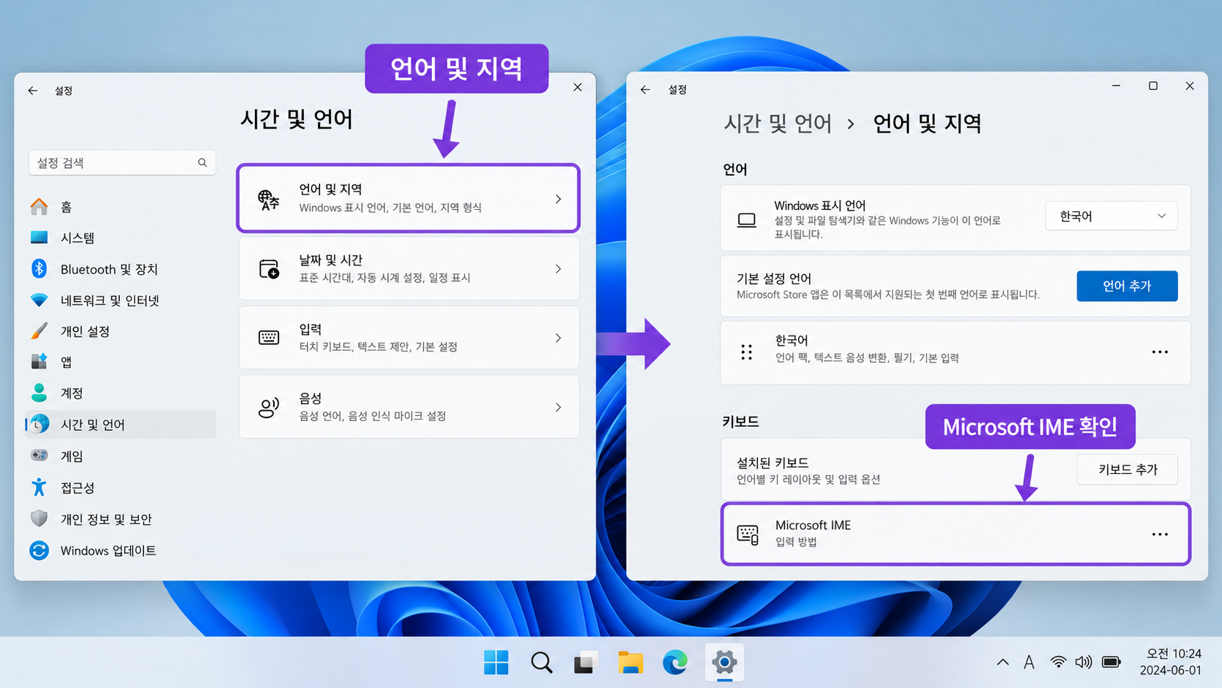Maximize the right Settings window
1222x688 pixels.
tap(1153, 86)
